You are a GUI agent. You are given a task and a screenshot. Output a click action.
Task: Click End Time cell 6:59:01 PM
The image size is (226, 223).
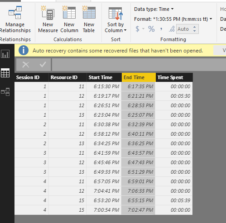(x=138, y=181)
